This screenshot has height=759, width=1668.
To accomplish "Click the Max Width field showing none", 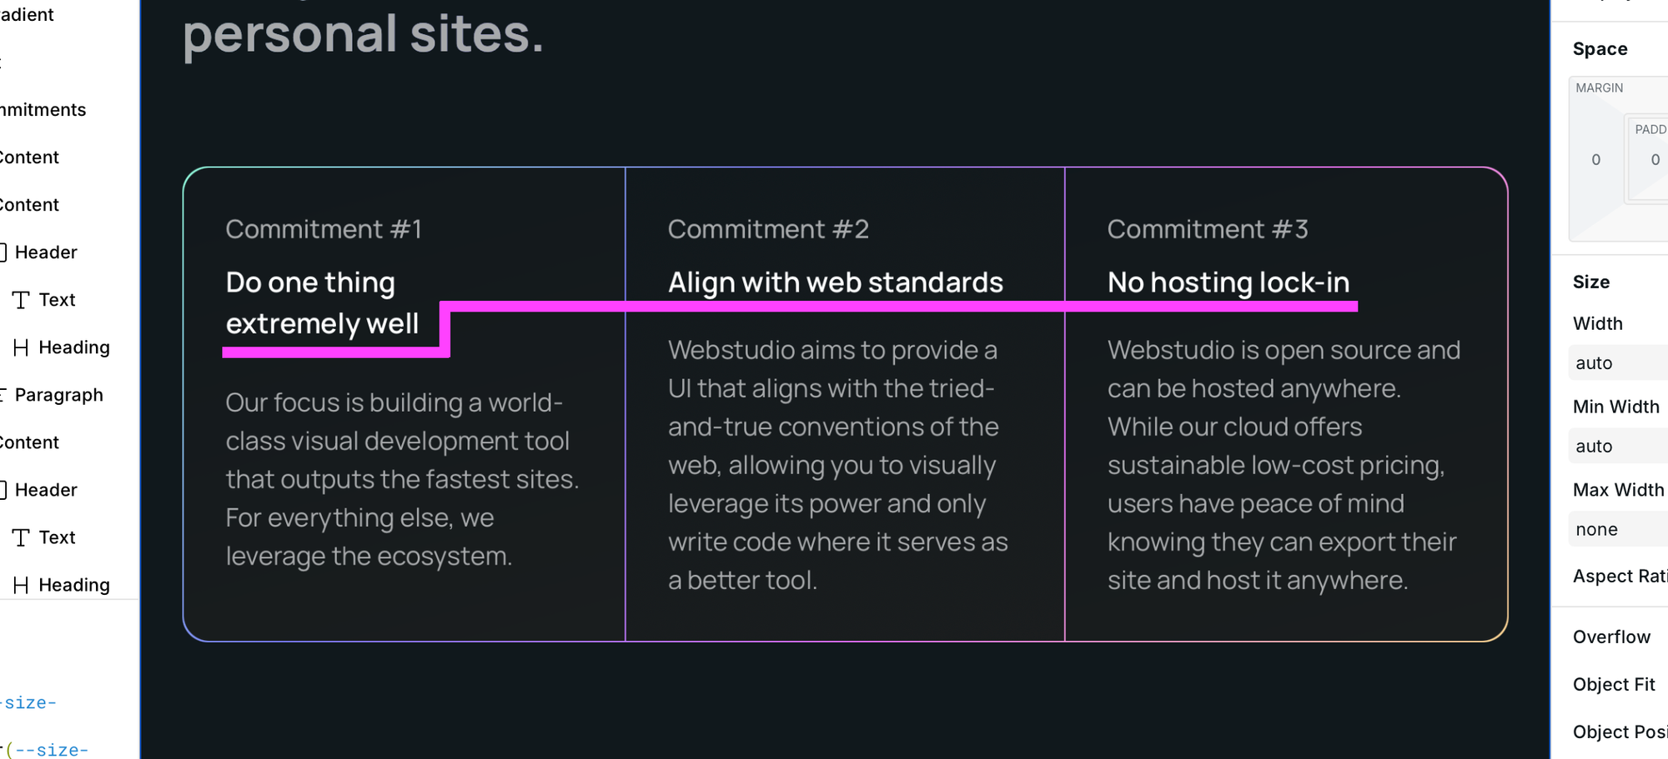I will pyautogui.click(x=1618, y=529).
